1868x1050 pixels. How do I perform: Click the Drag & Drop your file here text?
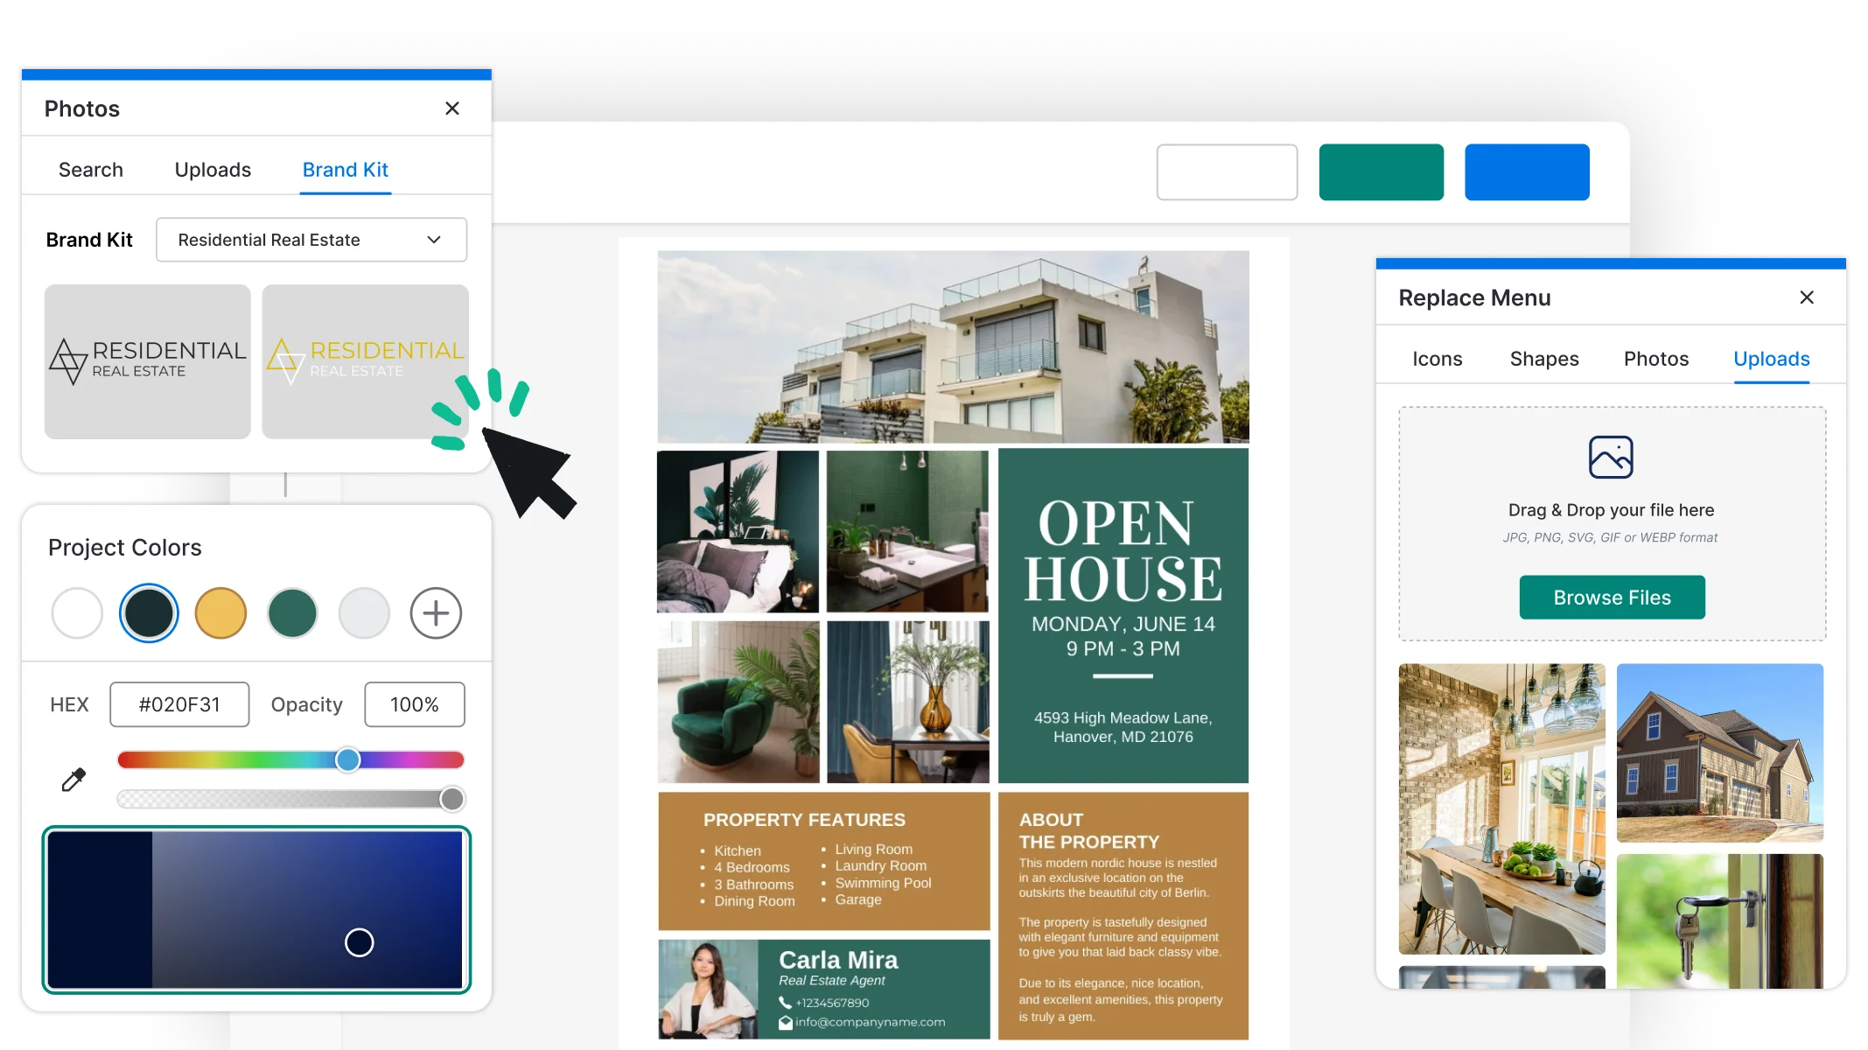(x=1611, y=510)
